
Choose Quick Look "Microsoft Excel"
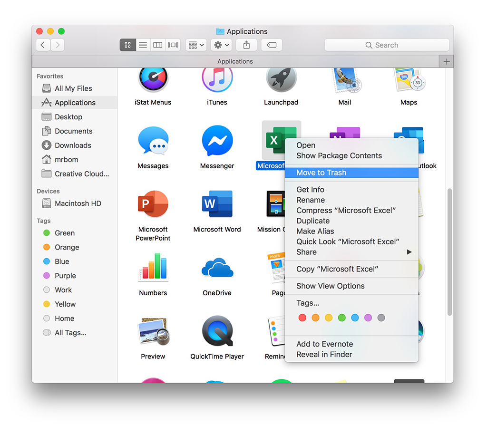pyautogui.click(x=351, y=241)
